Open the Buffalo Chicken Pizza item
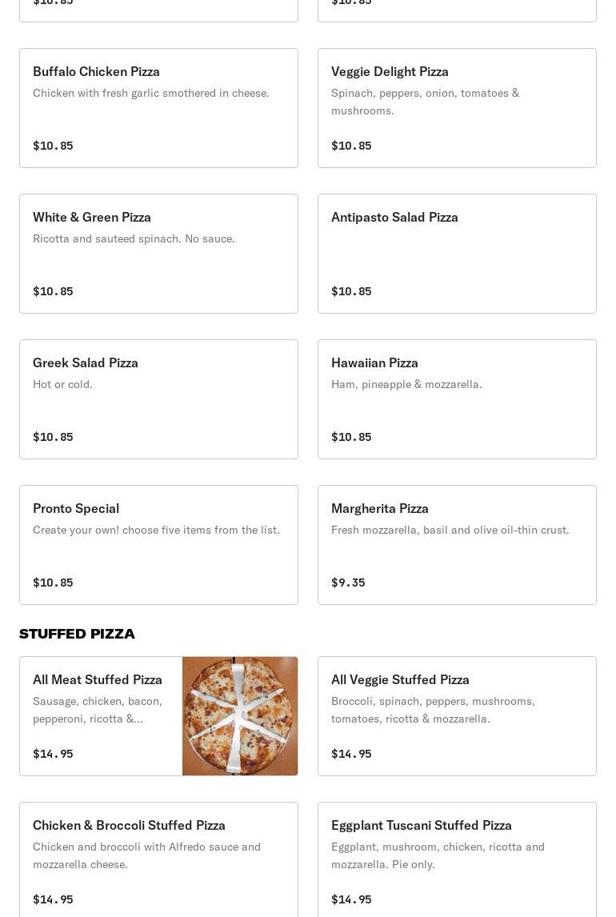Image resolution: width=616 pixels, height=917 pixels. tap(96, 71)
